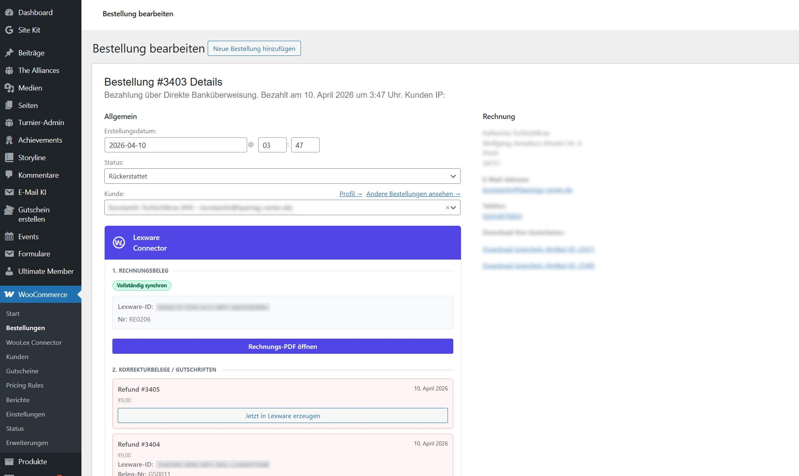Viewport: 799px width, 476px height.
Task: Click the E-Mail KI envelope icon
Action: (x=9, y=192)
